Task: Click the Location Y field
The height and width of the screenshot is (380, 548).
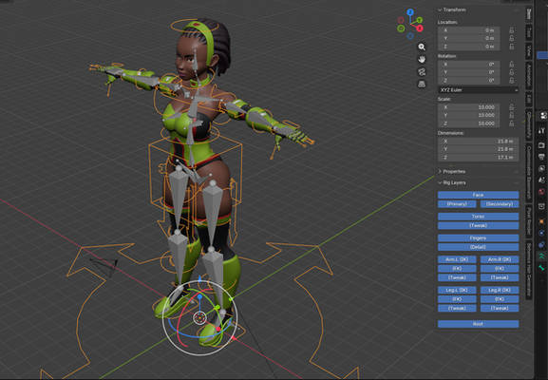Action: point(468,38)
